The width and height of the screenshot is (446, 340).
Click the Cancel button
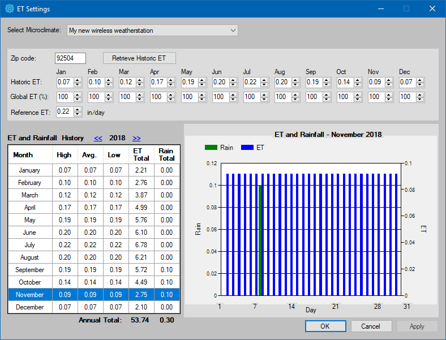point(371,326)
